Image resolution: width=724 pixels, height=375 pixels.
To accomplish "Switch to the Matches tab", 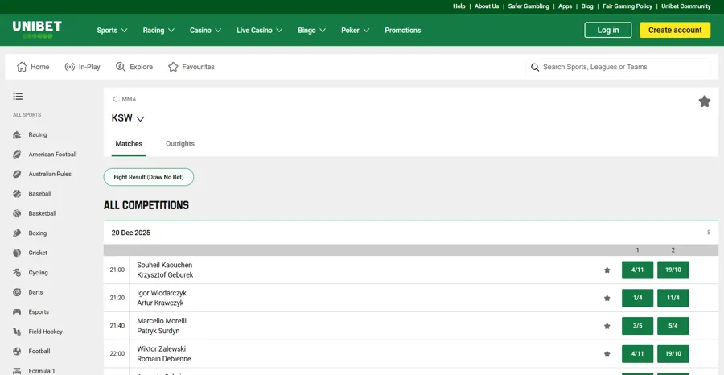I will click(129, 143).
